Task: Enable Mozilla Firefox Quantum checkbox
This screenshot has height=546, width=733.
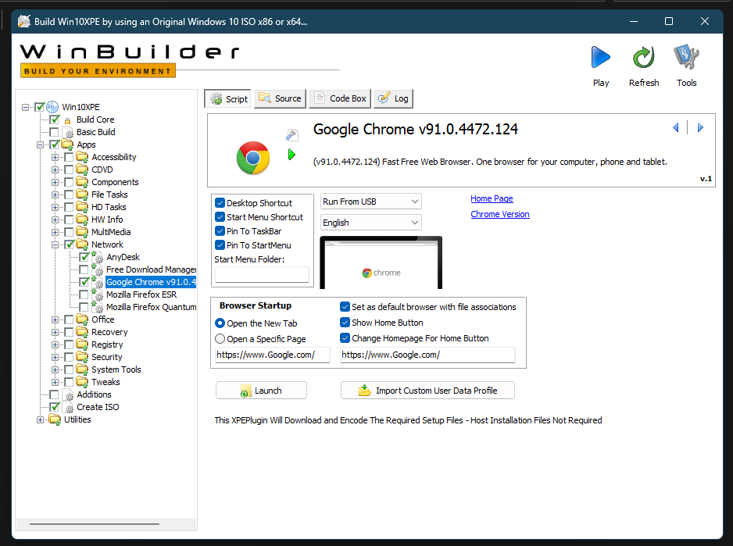Action: [84, 307]
